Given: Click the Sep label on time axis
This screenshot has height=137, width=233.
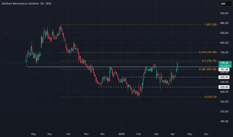Looking at the screenshot, I should pyautogui.click(x=49, y=134).
